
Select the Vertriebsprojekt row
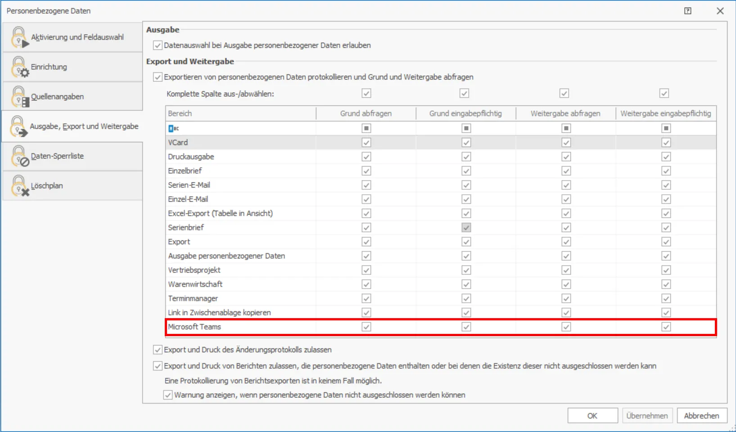(x=441, y=270)
